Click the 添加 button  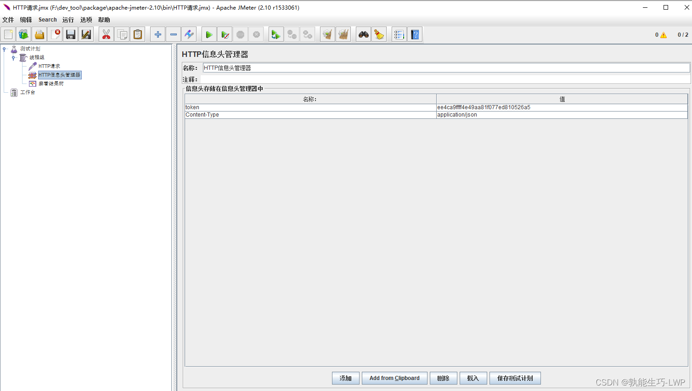345,378
